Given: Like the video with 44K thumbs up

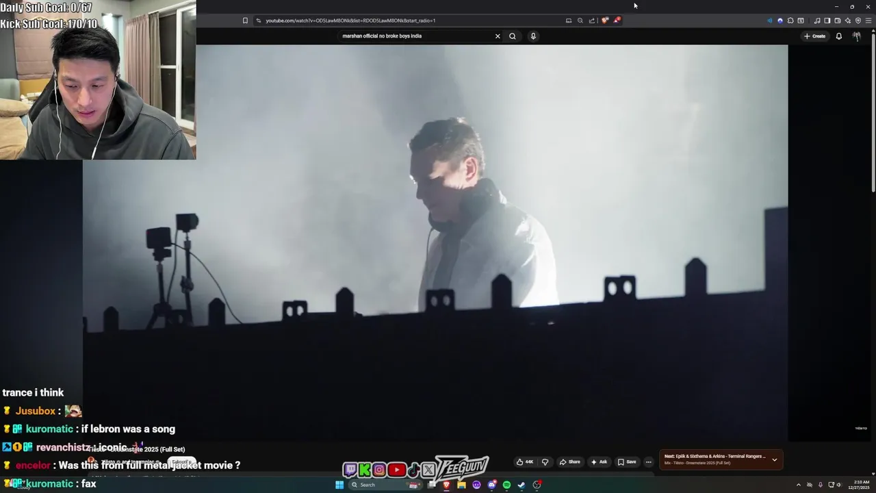Looking at the screenshot, I should coord(525,462).
